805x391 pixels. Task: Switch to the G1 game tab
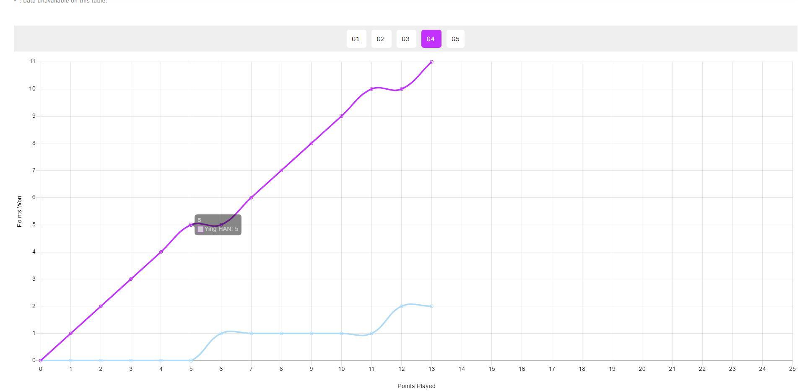pyautogui.click(x=356, y=39)
